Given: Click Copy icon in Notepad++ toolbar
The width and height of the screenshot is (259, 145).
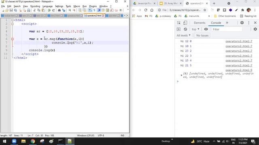Looking at the screenshot, I should [39, 10].
